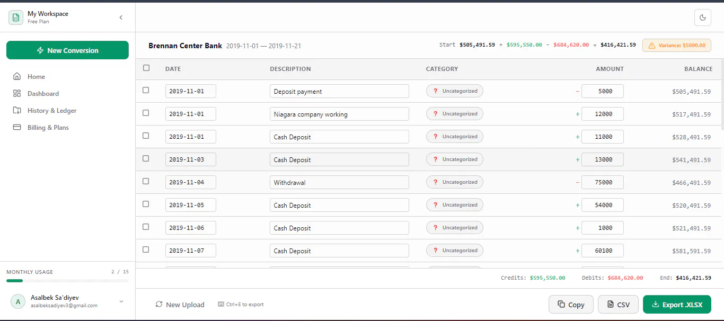Click the CATEGORY column header

pos(442,69)
